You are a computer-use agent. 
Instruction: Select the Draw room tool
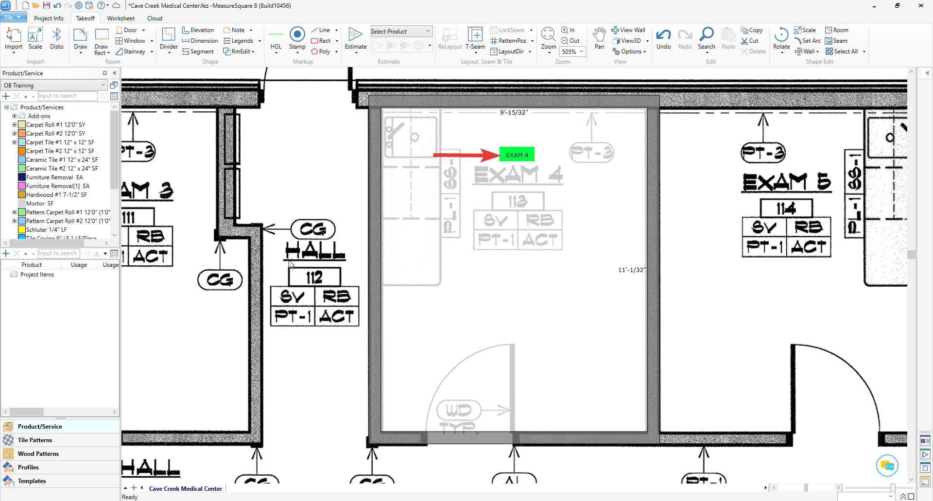(x=81, y=40)
